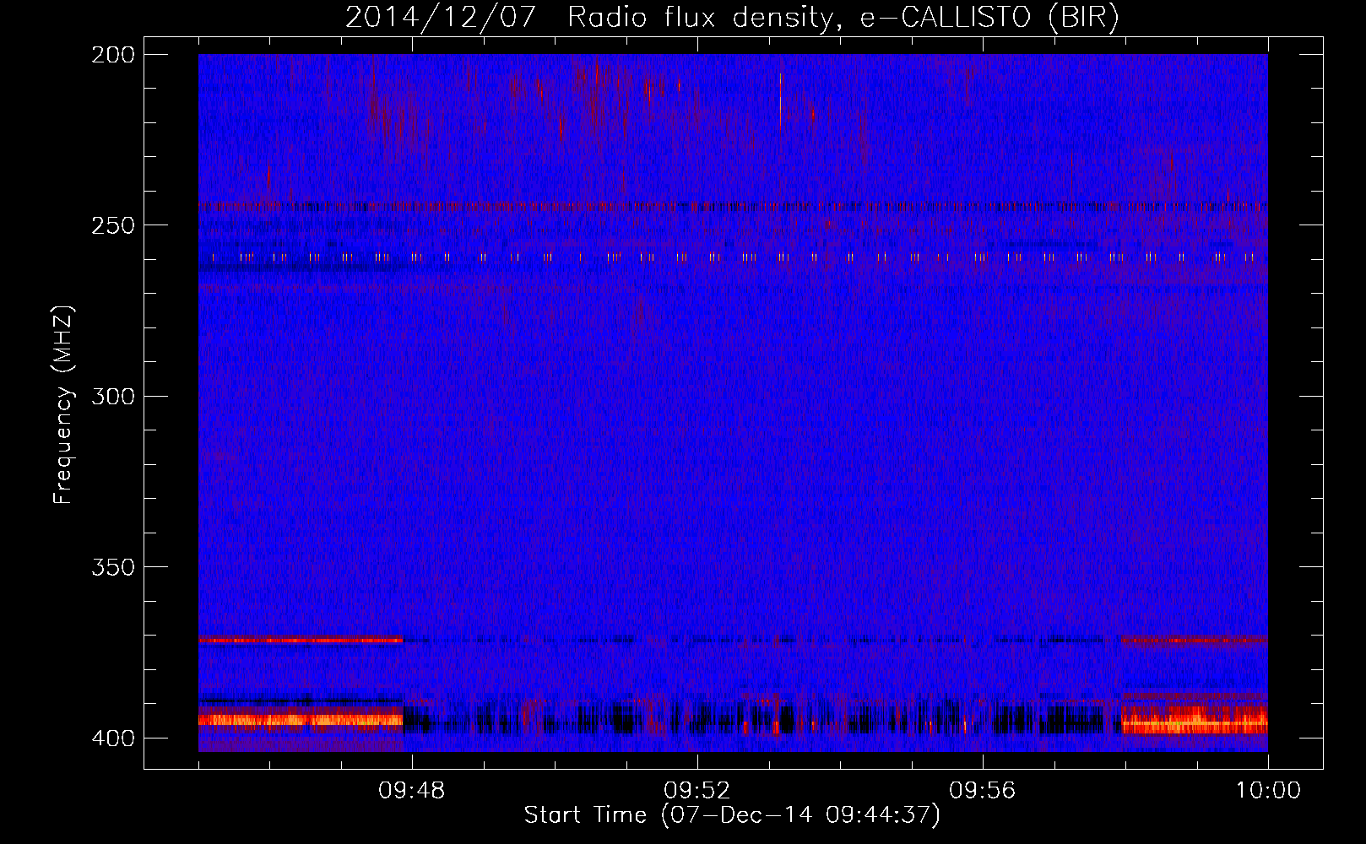Click the 350 frequency tick label
1366x844 pixels.
click(113, 567)
